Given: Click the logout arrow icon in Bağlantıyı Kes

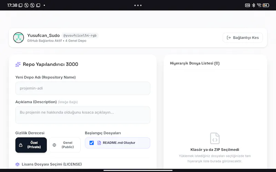Looking at the screenshot, I should (x=229, y=37).
